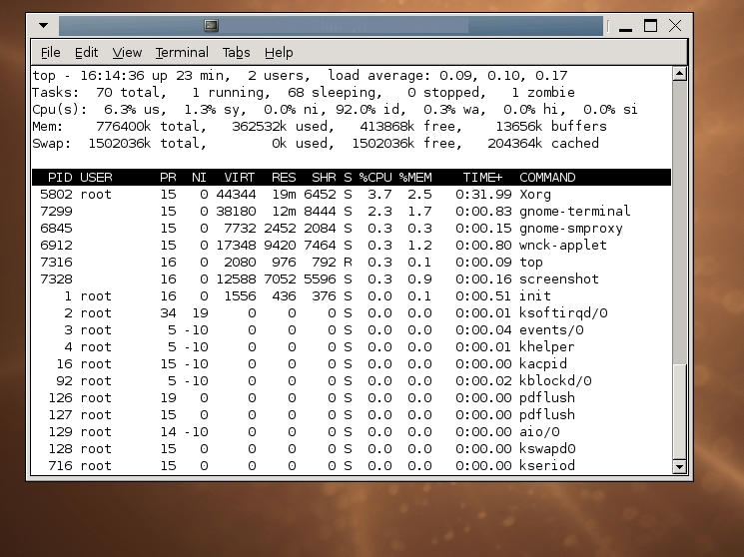This screenshot has height=557, width=744.
Task: Click the COMMAND column header
Action: [547, 178]
